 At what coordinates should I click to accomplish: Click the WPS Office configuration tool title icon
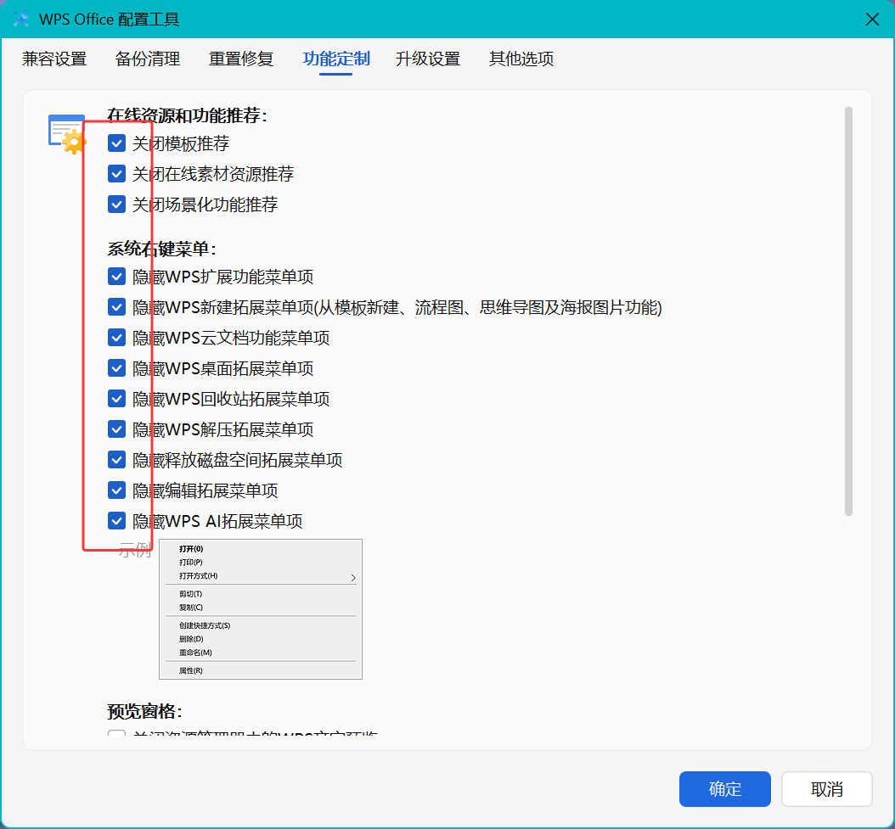tap(21, 19)
